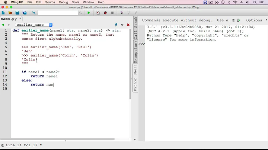Open the Window menu
Image resolution: width=268 pixels, height=150 pixels.
pos(88,2)
